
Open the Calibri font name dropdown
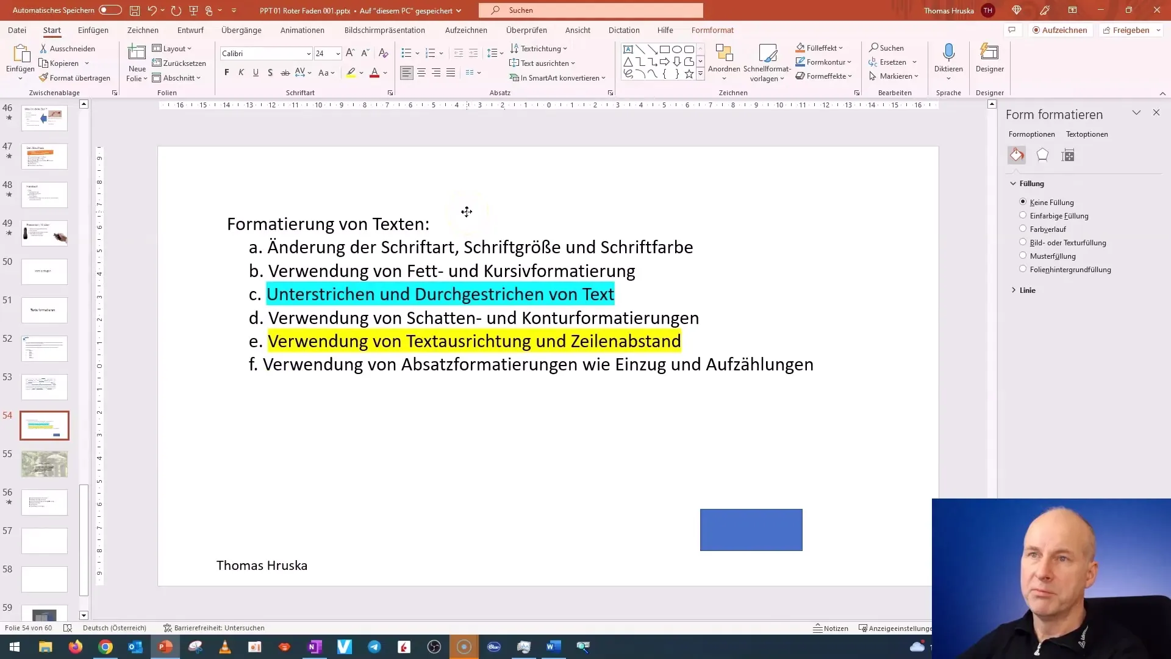click(308, 54)
